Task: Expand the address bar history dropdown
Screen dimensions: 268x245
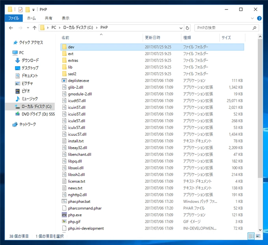Action: [x=181, y=28]
